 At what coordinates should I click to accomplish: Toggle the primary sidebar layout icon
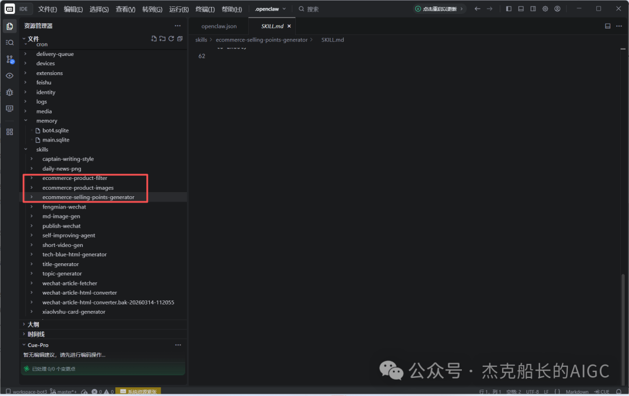(508, 9)
